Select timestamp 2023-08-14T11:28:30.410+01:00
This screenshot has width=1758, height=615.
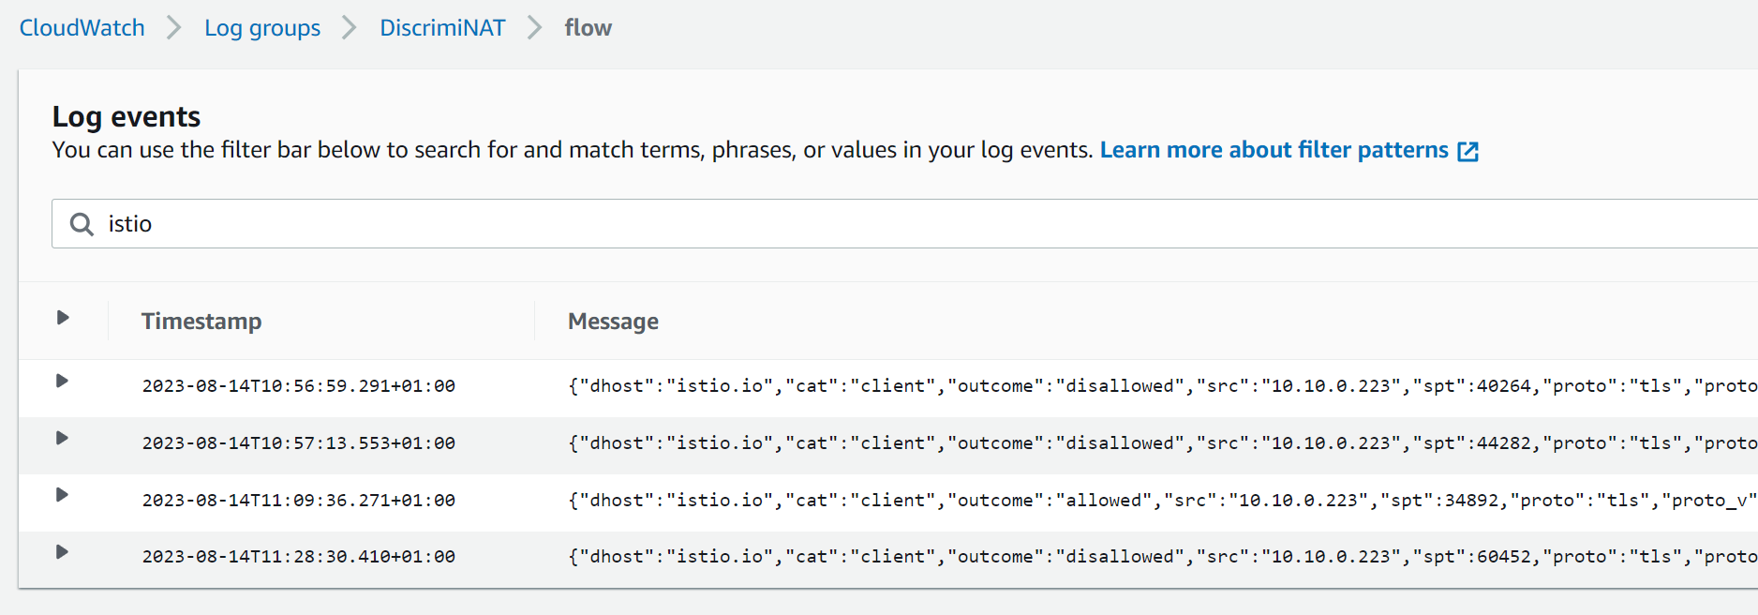(x=298, y=557)
